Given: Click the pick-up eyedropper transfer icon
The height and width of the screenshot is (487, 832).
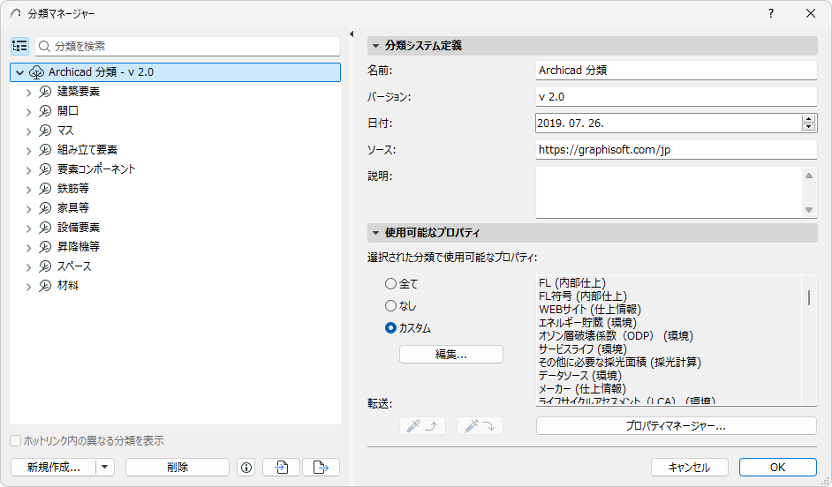Looking at the screenshot, I should pyautogui.click(x=422, y=426).
